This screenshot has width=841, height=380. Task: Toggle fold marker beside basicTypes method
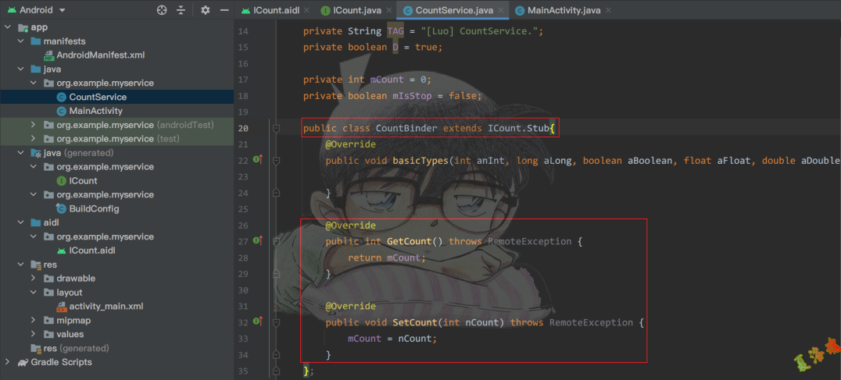coord(276,160)
